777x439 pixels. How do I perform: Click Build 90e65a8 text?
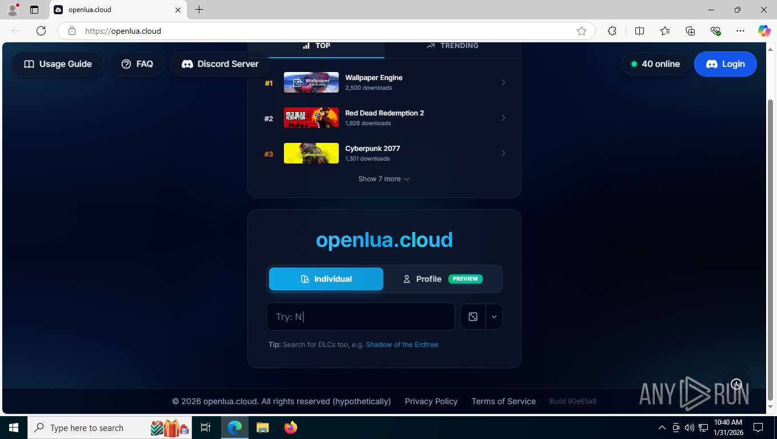[x=573, y=401]
